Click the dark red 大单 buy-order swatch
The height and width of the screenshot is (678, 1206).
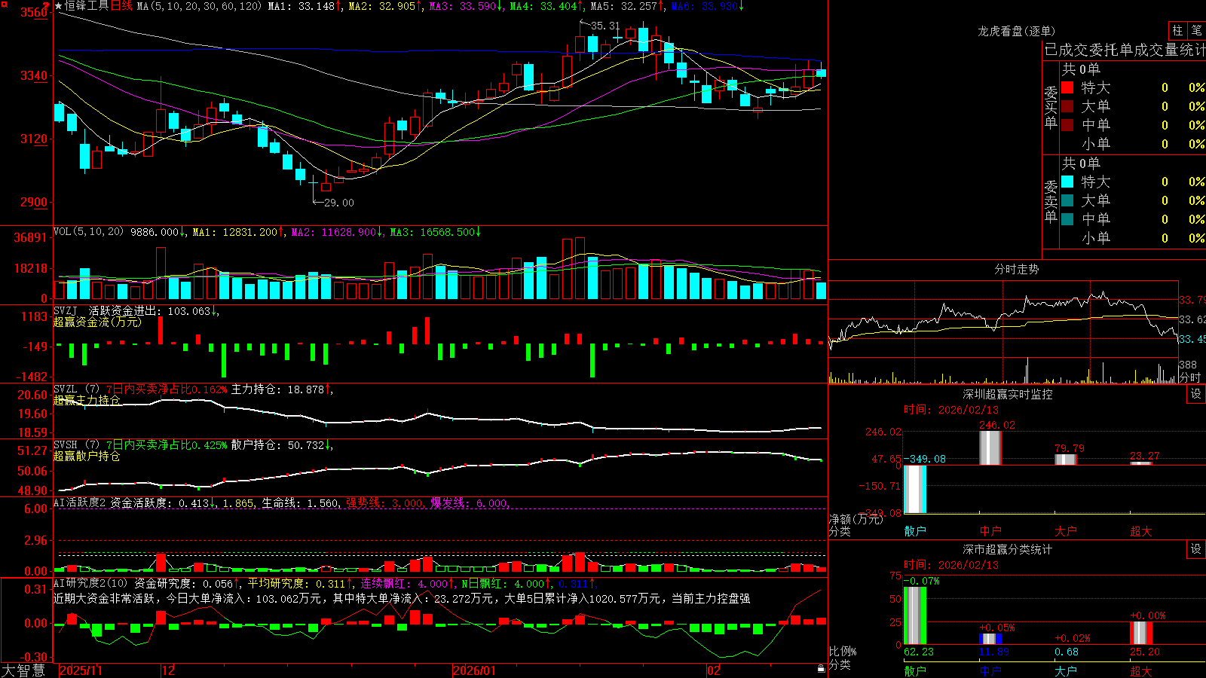pos(1067,106)
